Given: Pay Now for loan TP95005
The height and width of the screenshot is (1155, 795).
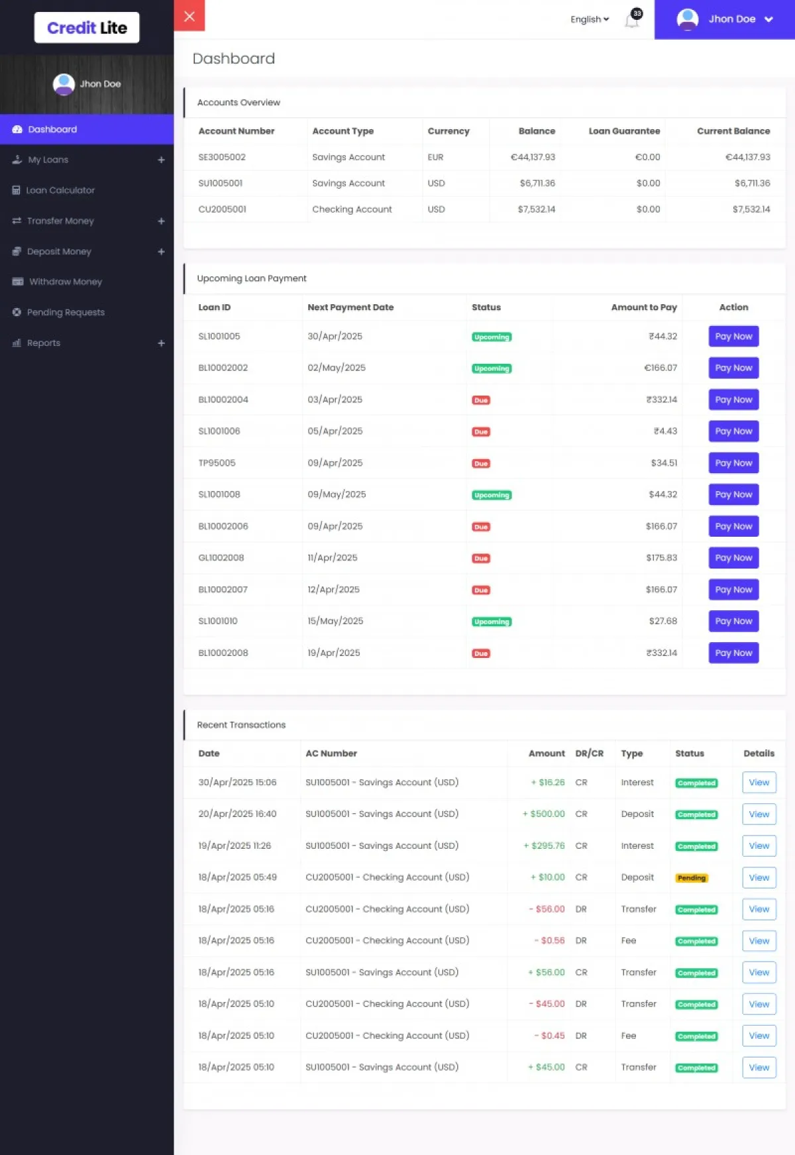Looking at the screenshot, I should [733, 463].
